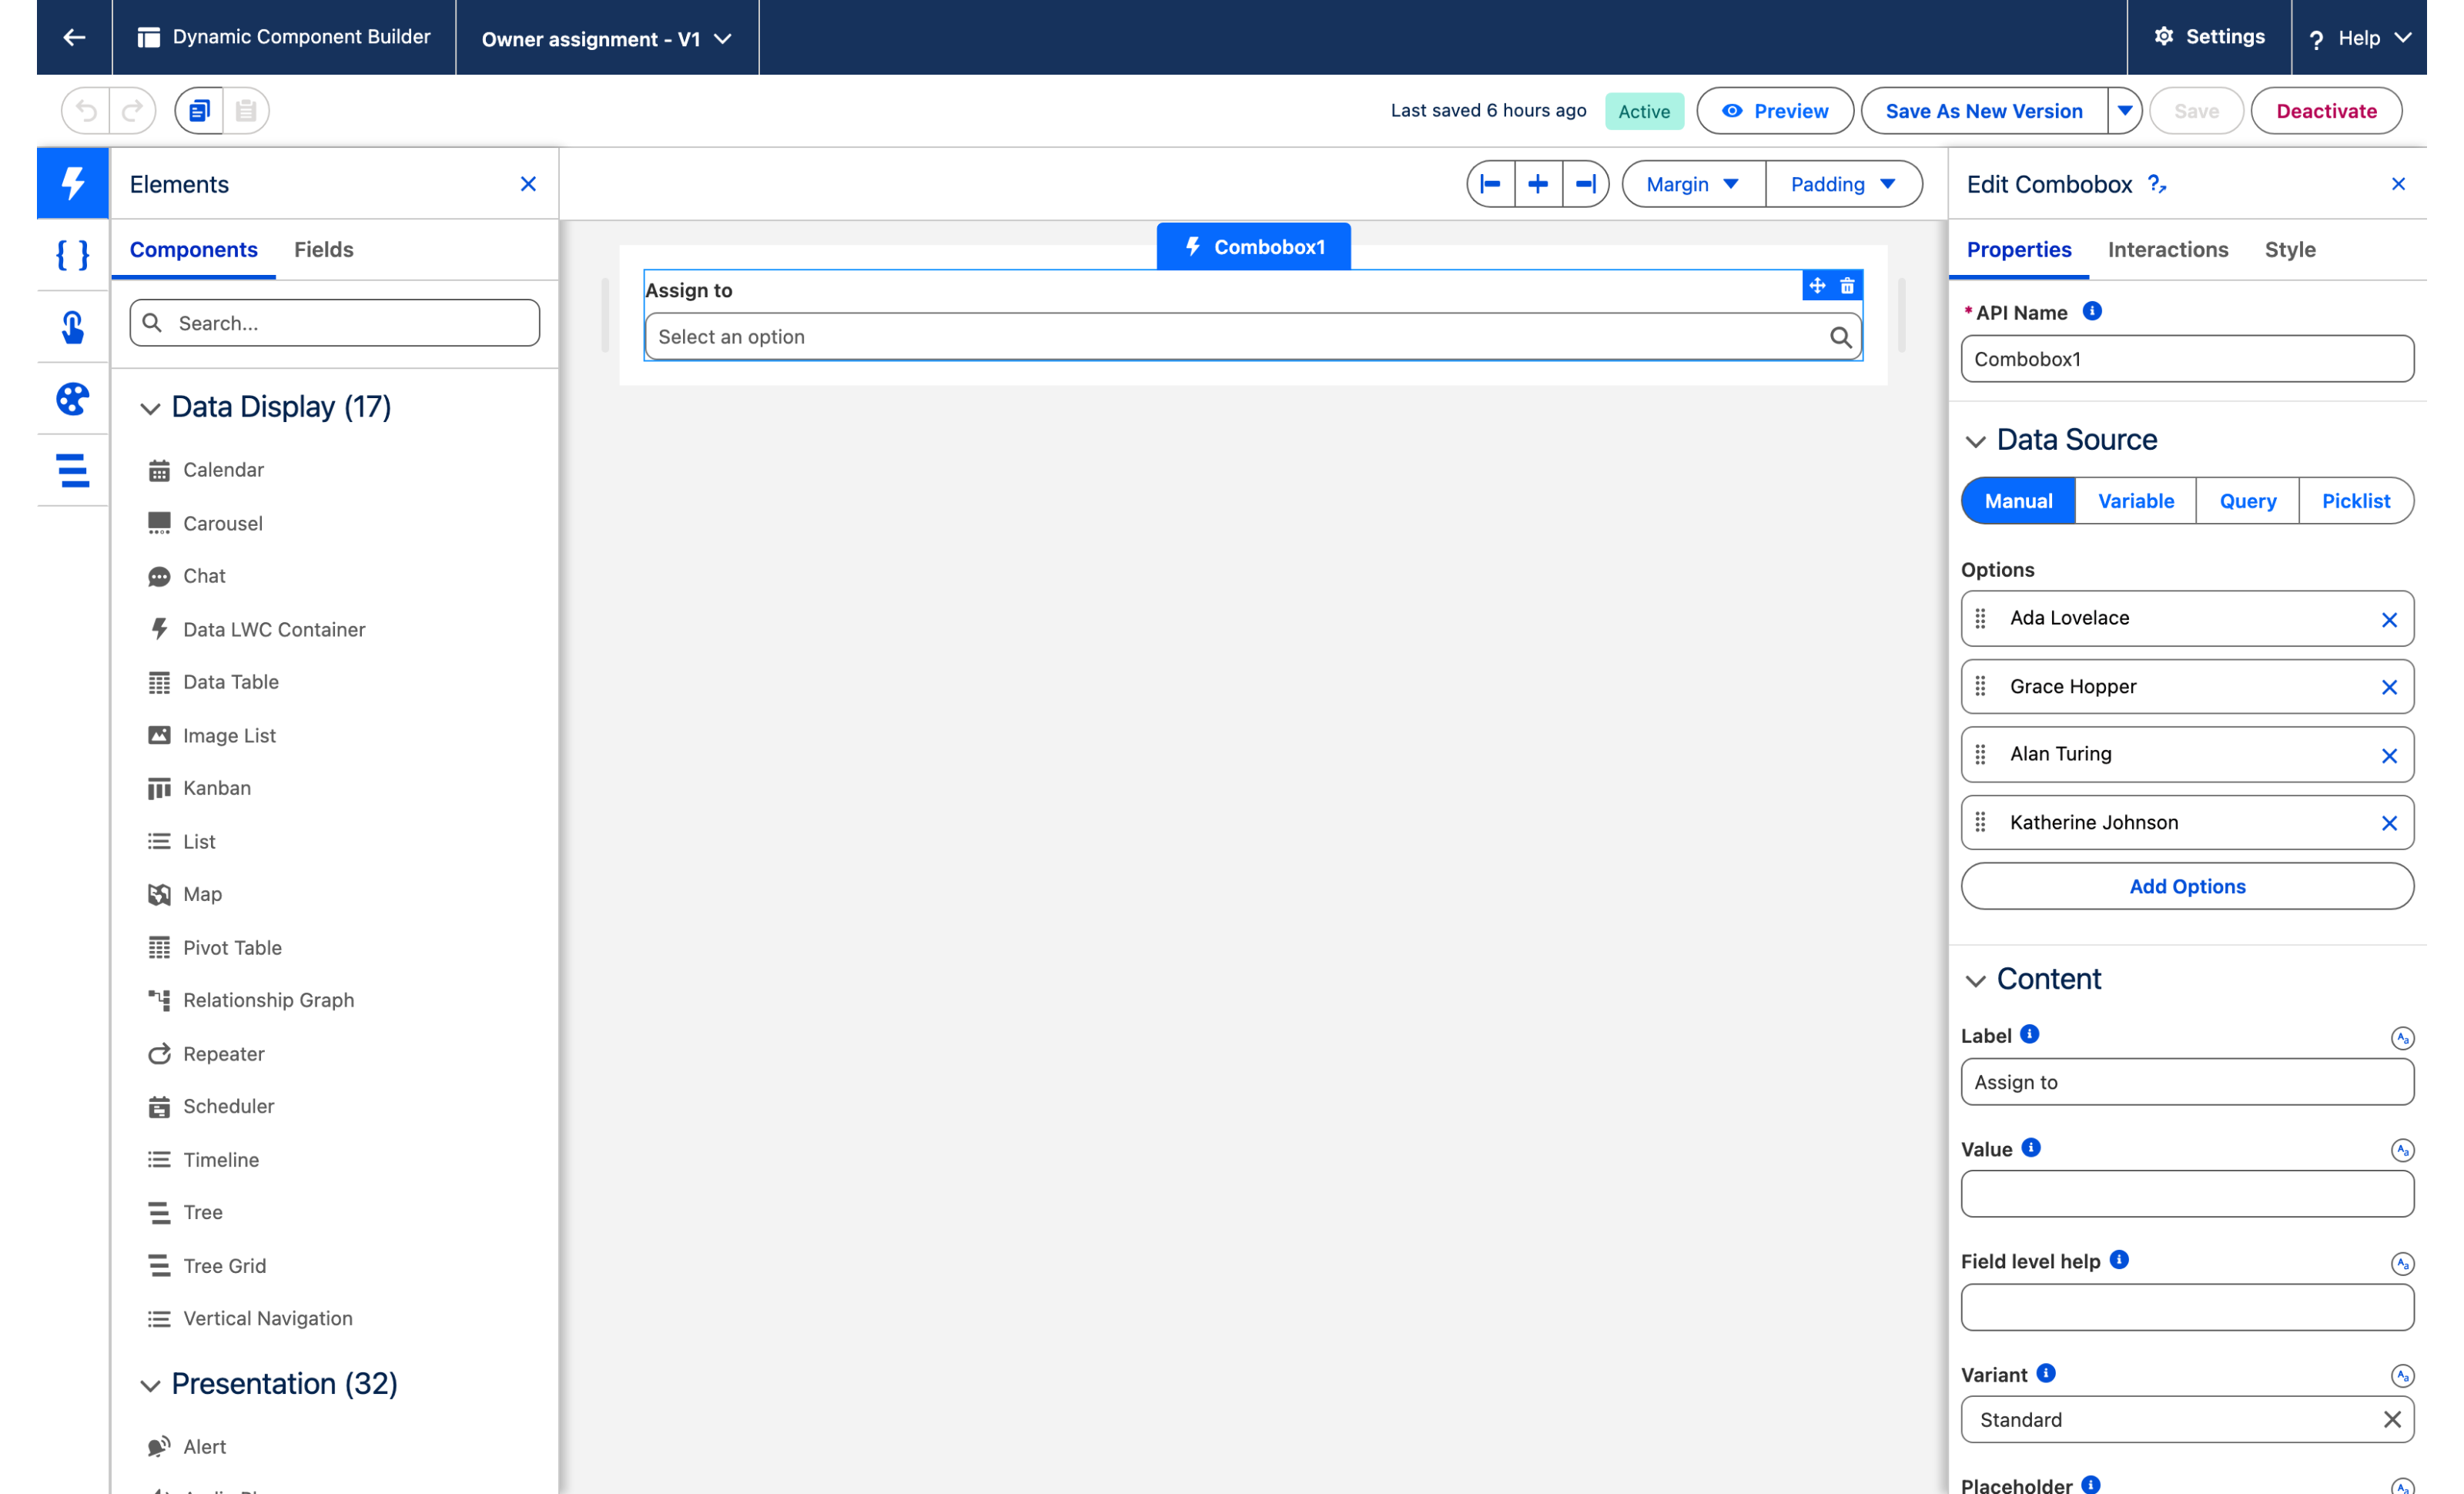Remove the Grace Hopper option
The width and height of the screenshot is (2464, 1494).
coord(2389,687)
